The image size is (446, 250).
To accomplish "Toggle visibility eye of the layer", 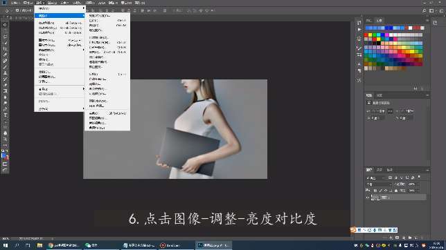I will tap(368, 198).
